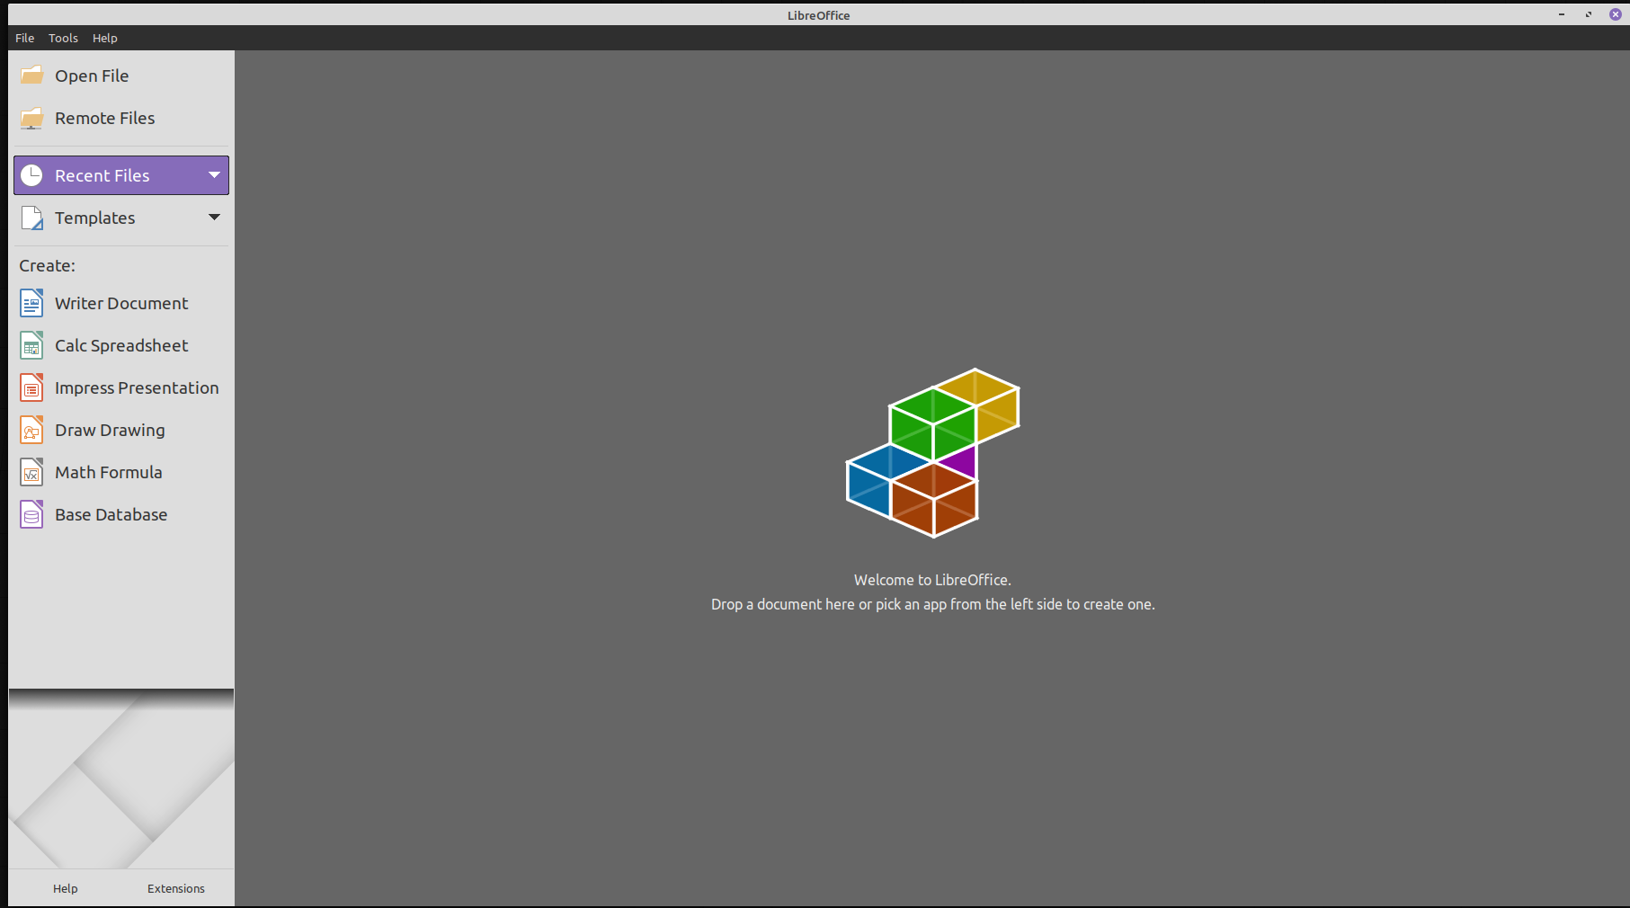Click the LibreOffice window title text
The height and width of the screenshot is (908, 1630).
tap(818, 15)
